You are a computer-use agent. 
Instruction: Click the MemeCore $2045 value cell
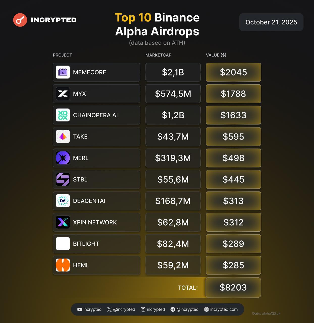tap(233, 72)
